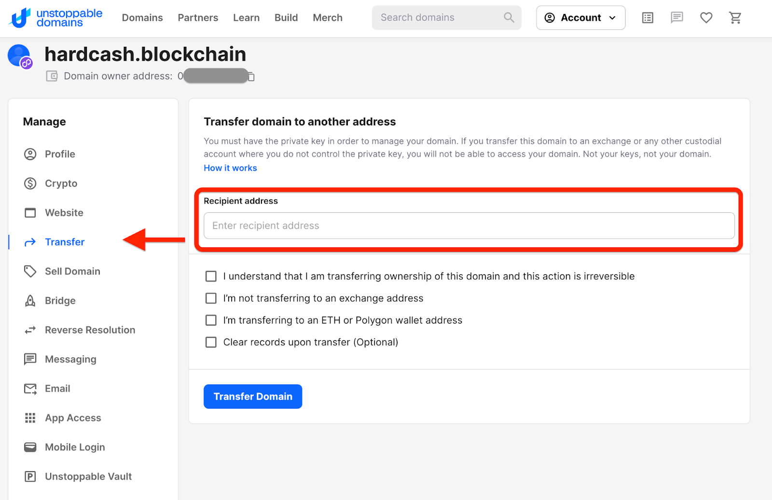Copy the domain owner address
Screen dimensions: 772x500
click(251, 77)
